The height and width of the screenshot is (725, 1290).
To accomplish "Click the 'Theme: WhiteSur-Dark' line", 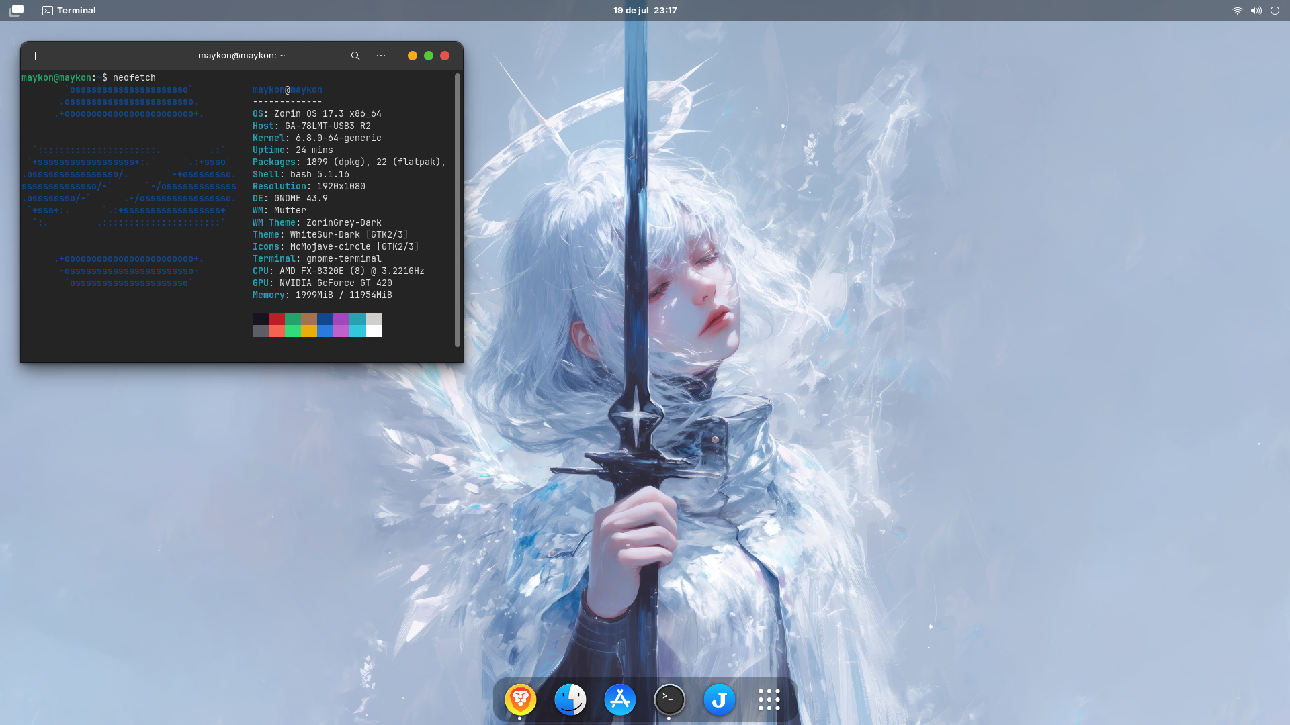I will point(331,234).
